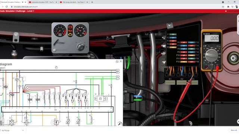Rotate the multimeter selector dial

coord(211,55)
